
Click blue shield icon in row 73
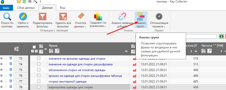[11, 58]
